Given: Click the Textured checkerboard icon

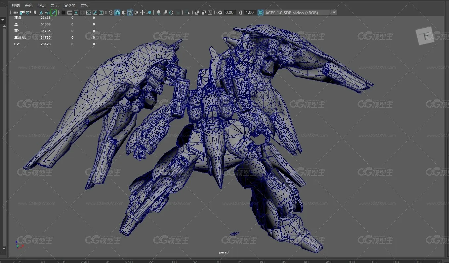Looking at the screenshot, I should point(136,13).
